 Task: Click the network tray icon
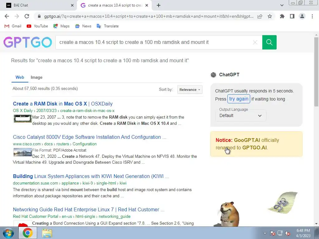pos(280,233)
